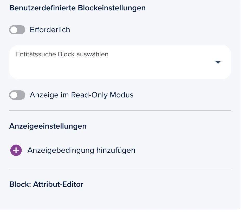Click the Benutzerdefinierte Blockeinstellungen heading
The height and width of the screenshot is (213, 246).
[77, 8]
